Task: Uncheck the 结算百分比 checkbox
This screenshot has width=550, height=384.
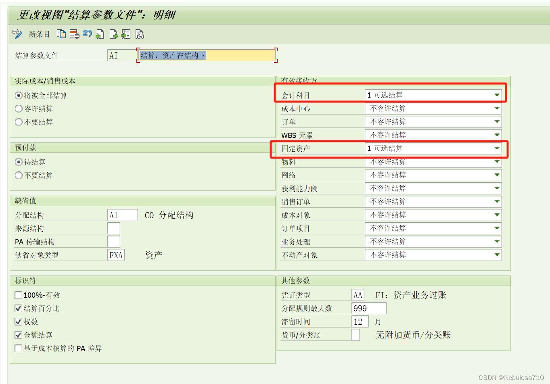Action: pos(18,308)
